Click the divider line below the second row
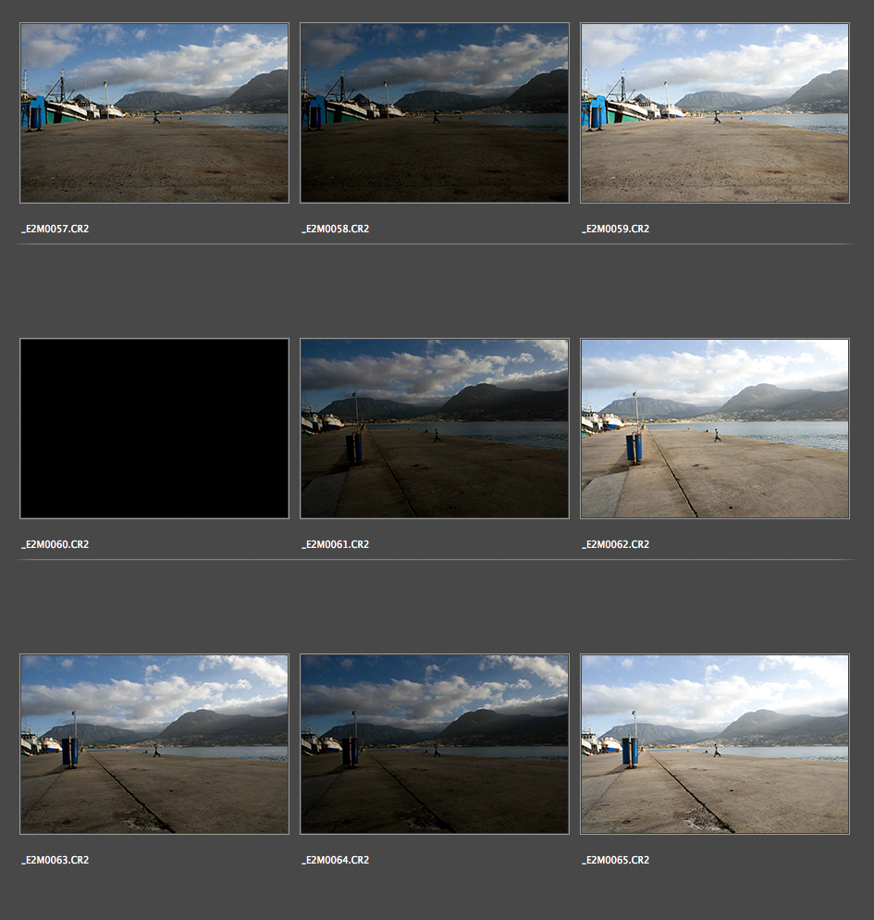 coord(435,560)
